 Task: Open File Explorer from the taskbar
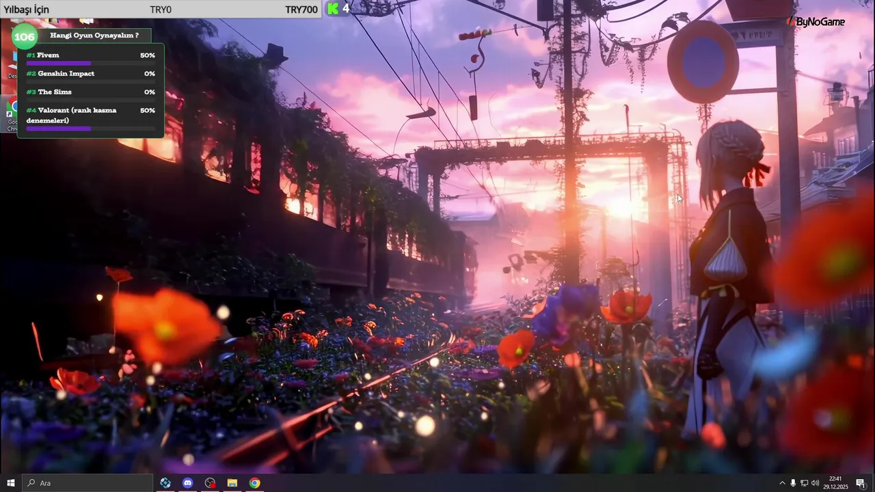(x=232, y=483)
